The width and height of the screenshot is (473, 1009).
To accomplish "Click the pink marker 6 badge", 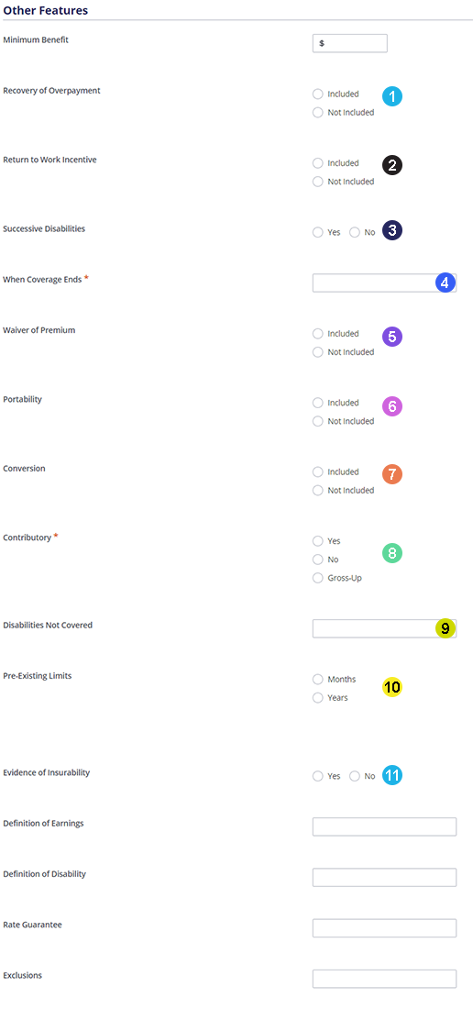I will (x=392, y=406).
